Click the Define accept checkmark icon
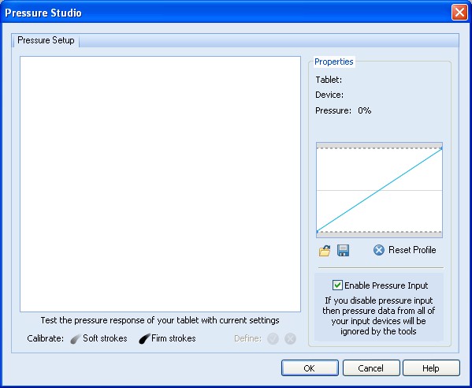The width and height of the screenshot is (472, 388). pyautogui.click(x=273, y=338)
